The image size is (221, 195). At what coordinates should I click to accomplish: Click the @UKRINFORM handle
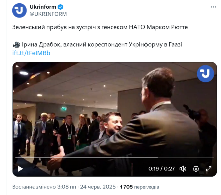tap(48, 14)
